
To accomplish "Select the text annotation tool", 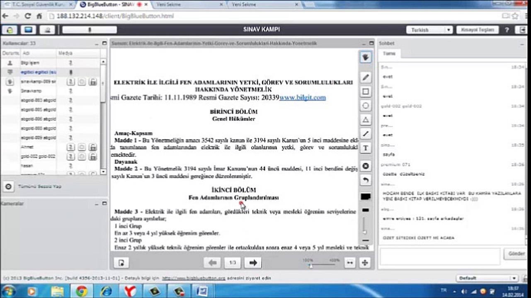I will (x=366, y=148).
